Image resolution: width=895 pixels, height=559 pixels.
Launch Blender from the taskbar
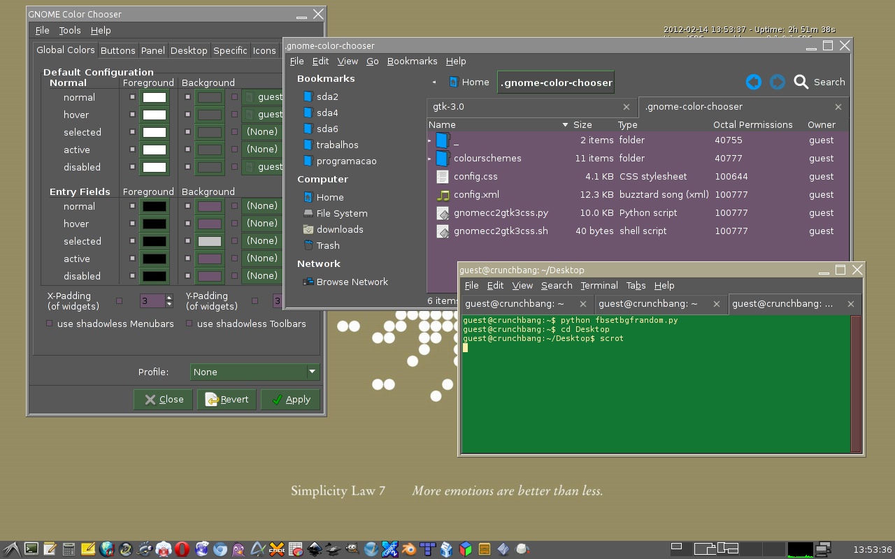tap(408, 549)
